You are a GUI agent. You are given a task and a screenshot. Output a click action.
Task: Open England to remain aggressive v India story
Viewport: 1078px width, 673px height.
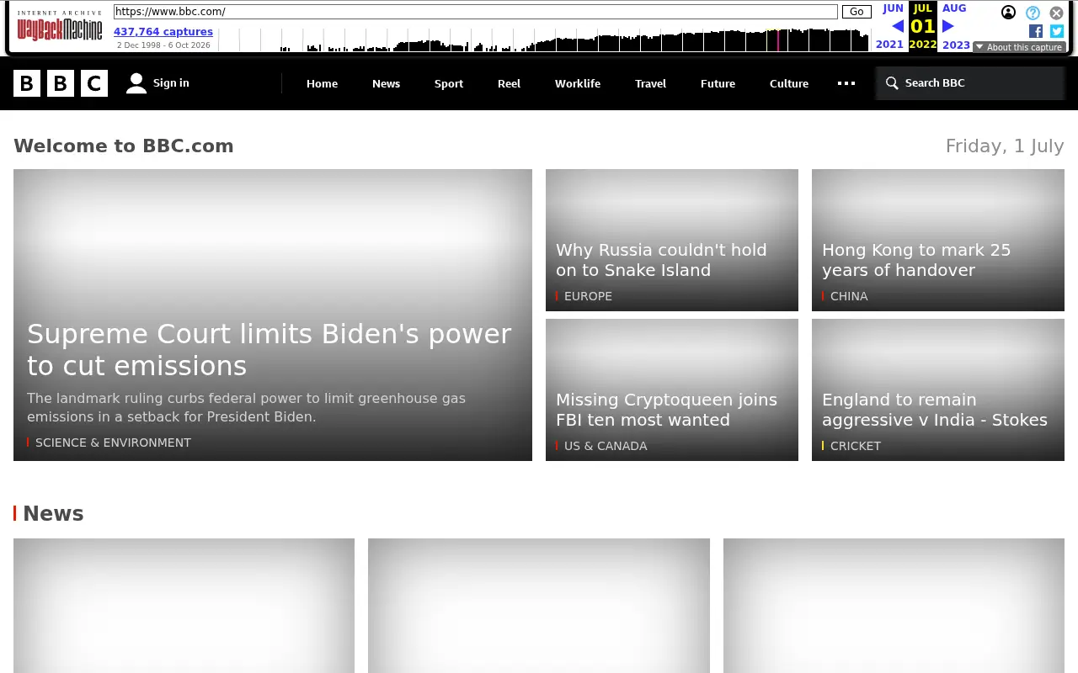tap(935, 410)
